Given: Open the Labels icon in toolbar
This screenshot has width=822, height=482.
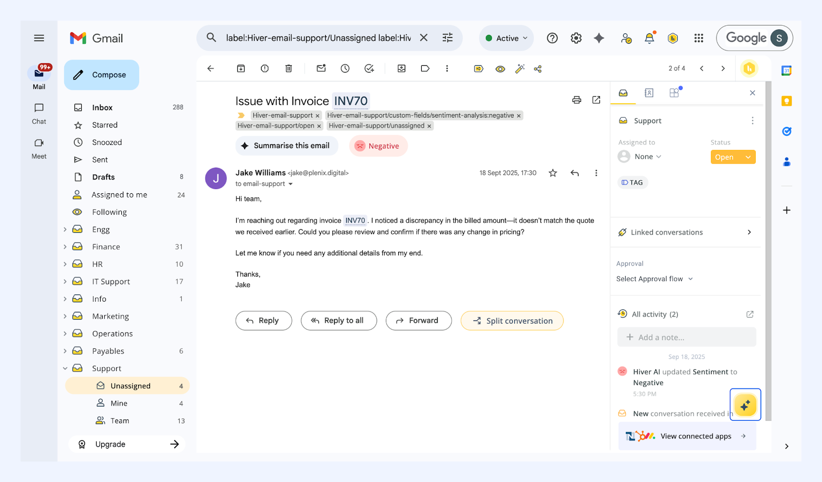Looking at the screenshot, I should [425, 68].
